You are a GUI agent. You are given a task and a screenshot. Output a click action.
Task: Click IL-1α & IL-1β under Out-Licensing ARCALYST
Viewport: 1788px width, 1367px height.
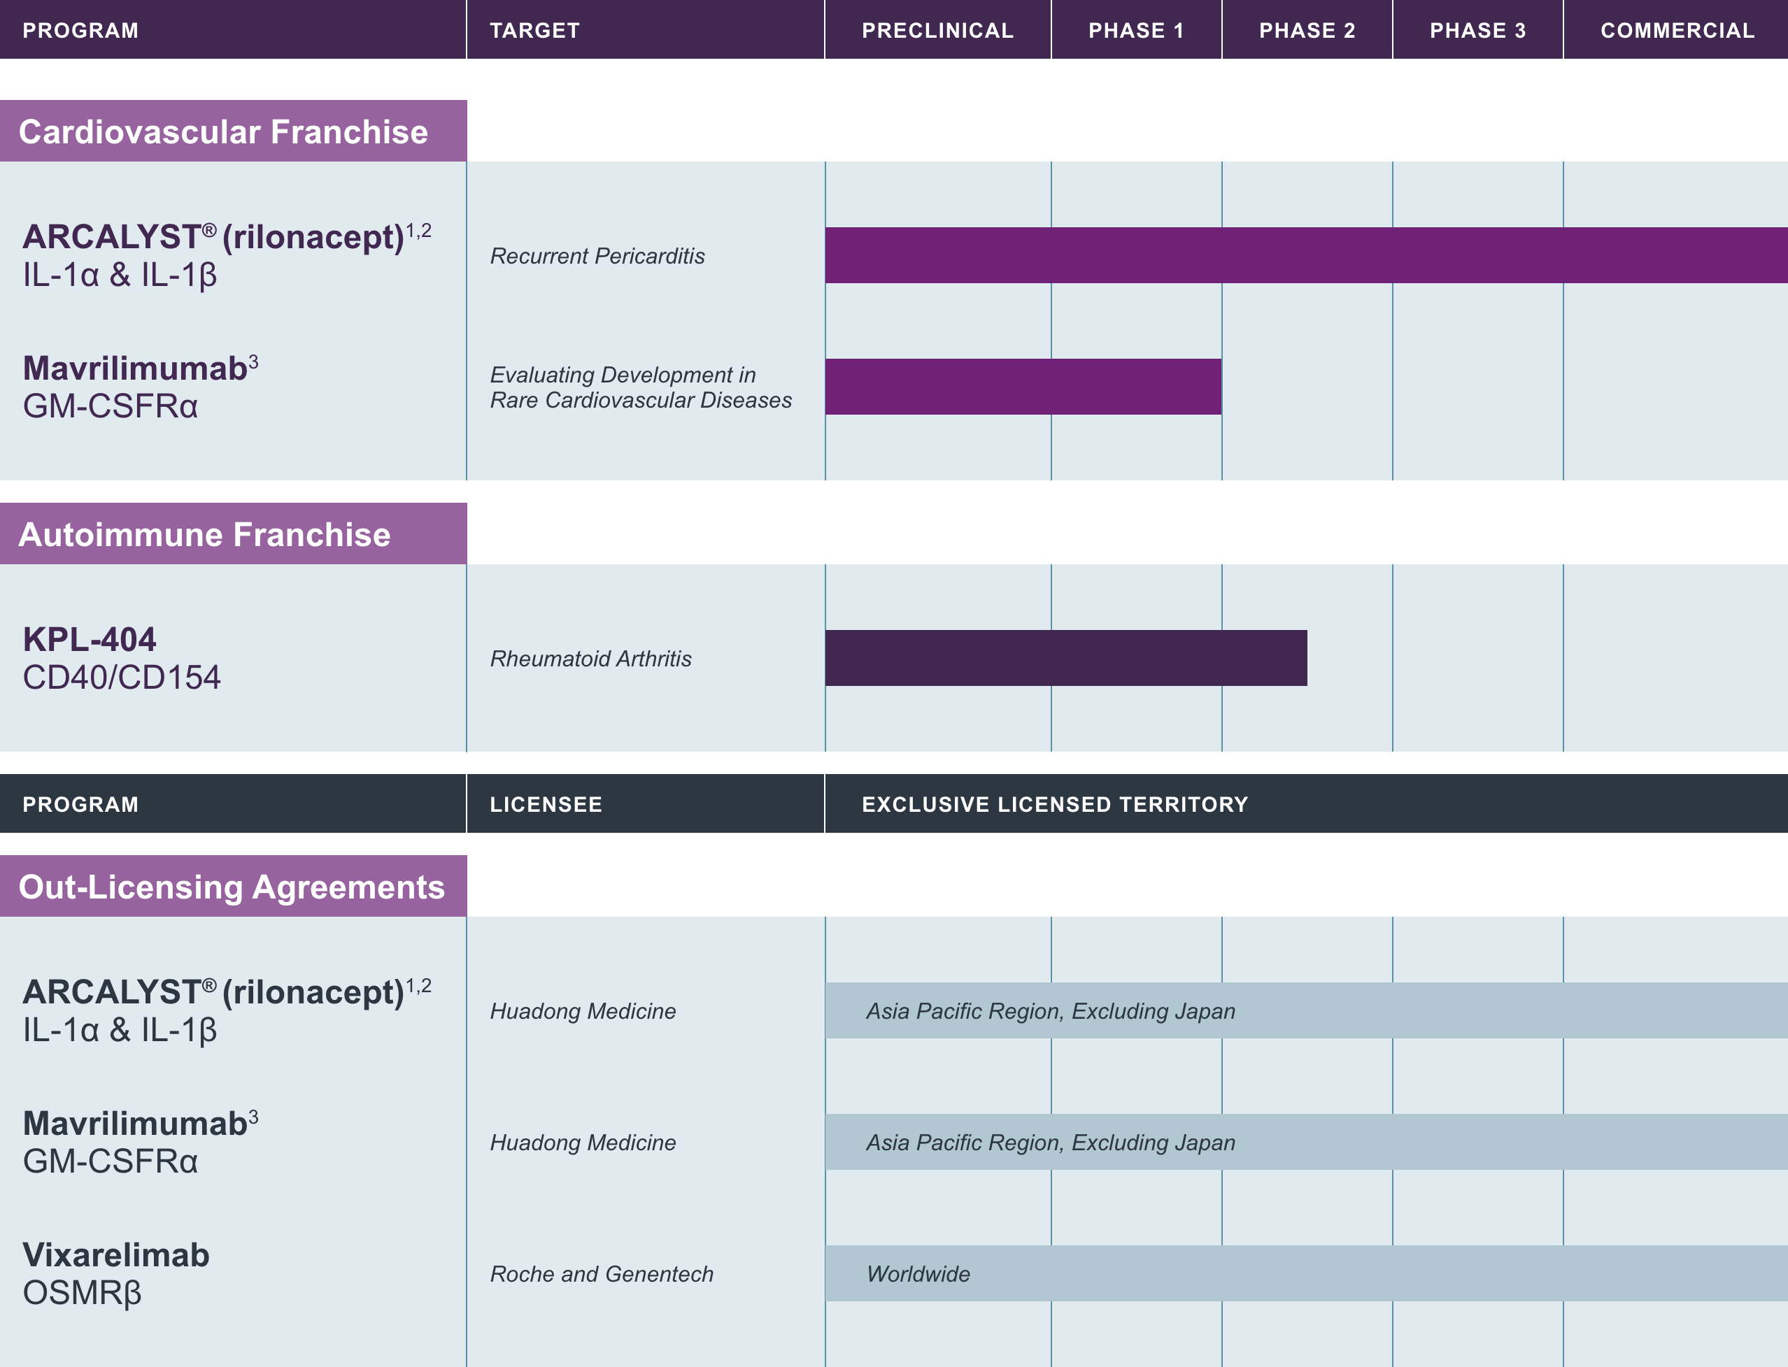pos(120,1030)
